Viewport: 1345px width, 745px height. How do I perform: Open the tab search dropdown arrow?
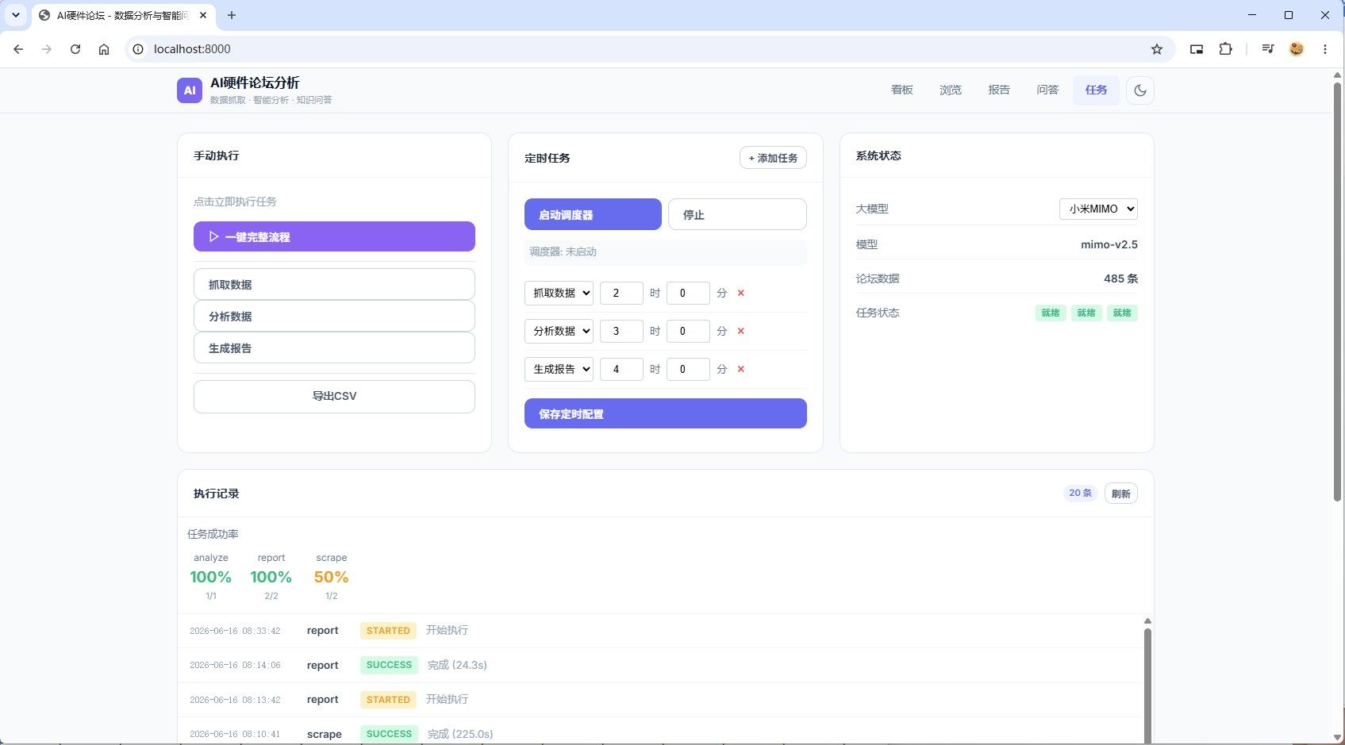[x=15, y=15]
